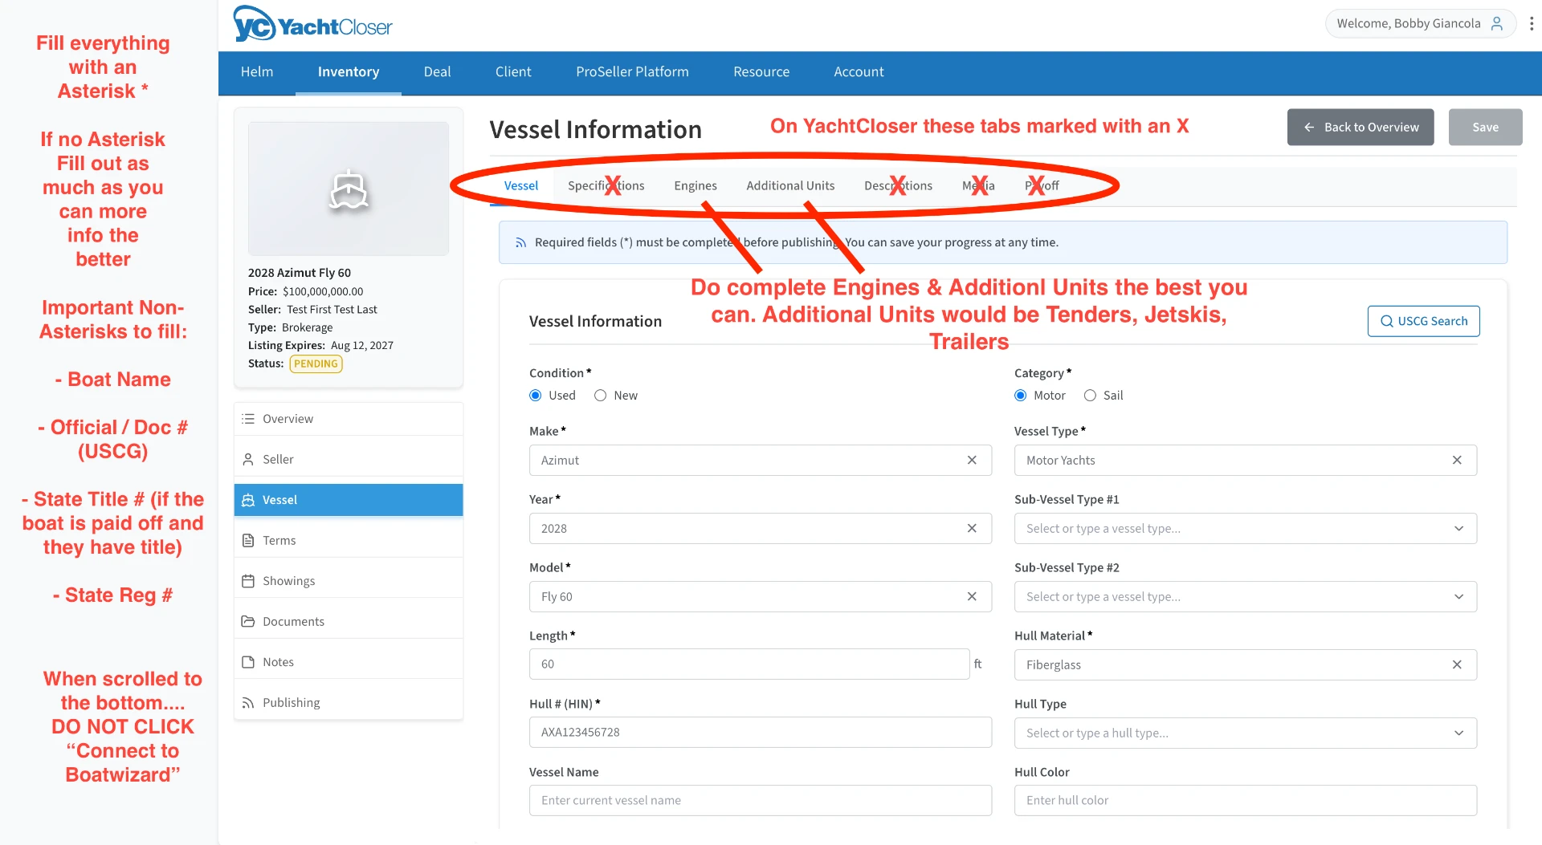This screenshot has height=845, width=1542.
Task: Open the Inventory menu
Action: (x=349, y=71)
